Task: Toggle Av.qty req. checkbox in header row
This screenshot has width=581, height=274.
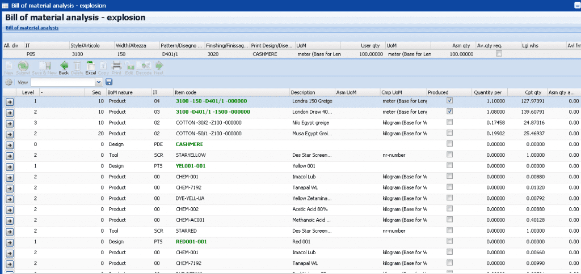Action: click(499, 54)
